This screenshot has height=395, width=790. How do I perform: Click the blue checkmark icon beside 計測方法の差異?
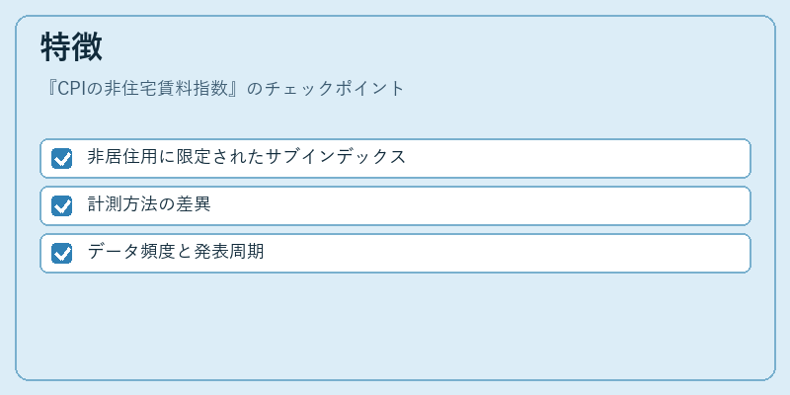pyautogui.click(x=62, y=205)
